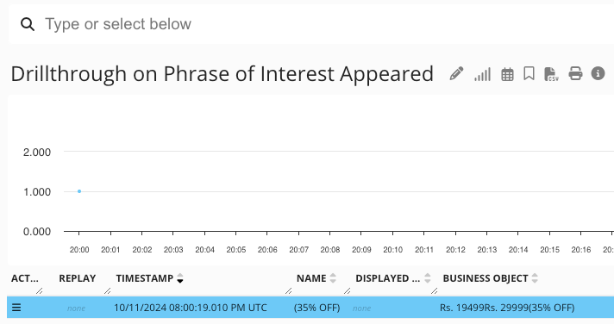Sort by Displayed column arrows

[428, 278]
